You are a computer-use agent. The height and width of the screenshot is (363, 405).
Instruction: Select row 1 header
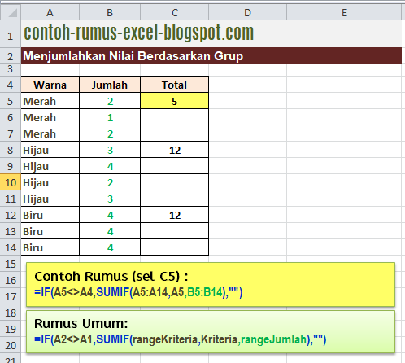pos(11,33)
